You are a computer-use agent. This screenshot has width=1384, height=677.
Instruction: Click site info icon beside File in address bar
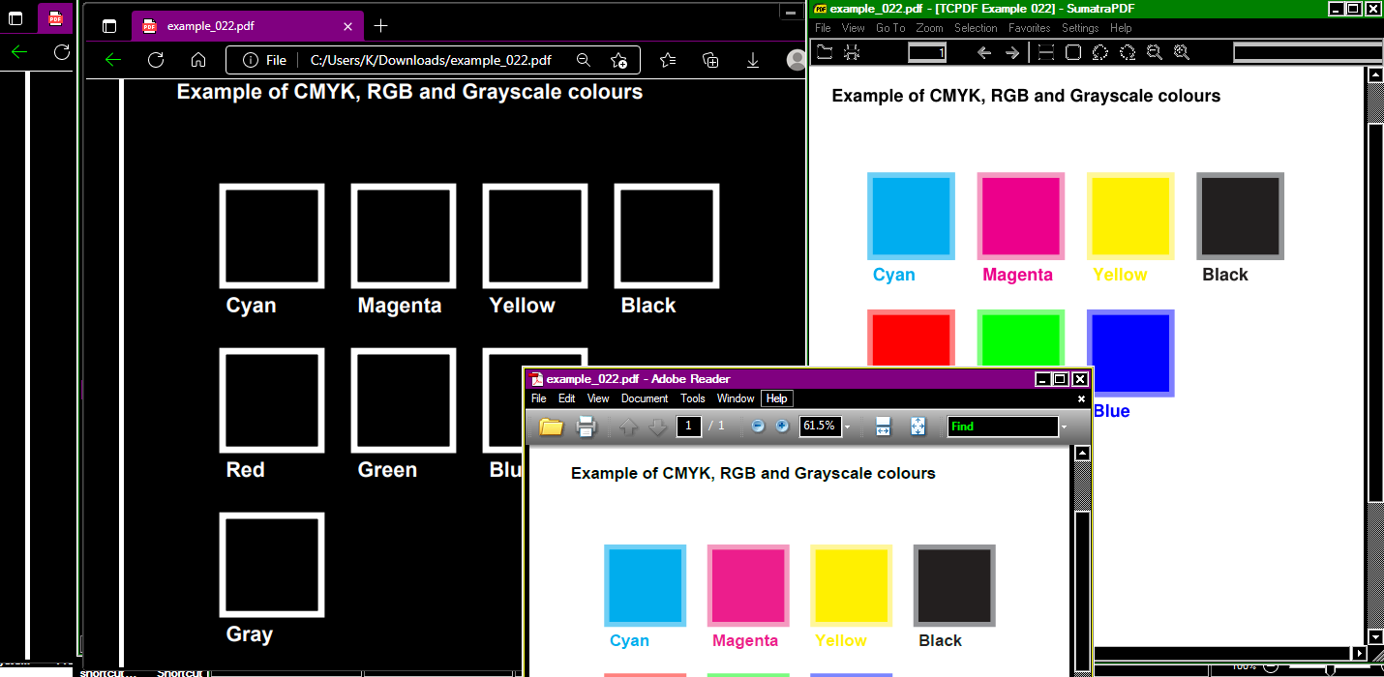[251, 60]
